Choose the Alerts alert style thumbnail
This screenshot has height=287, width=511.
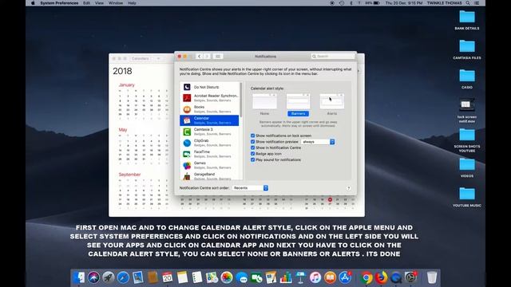pyautogui.click(x=332, y=101)
